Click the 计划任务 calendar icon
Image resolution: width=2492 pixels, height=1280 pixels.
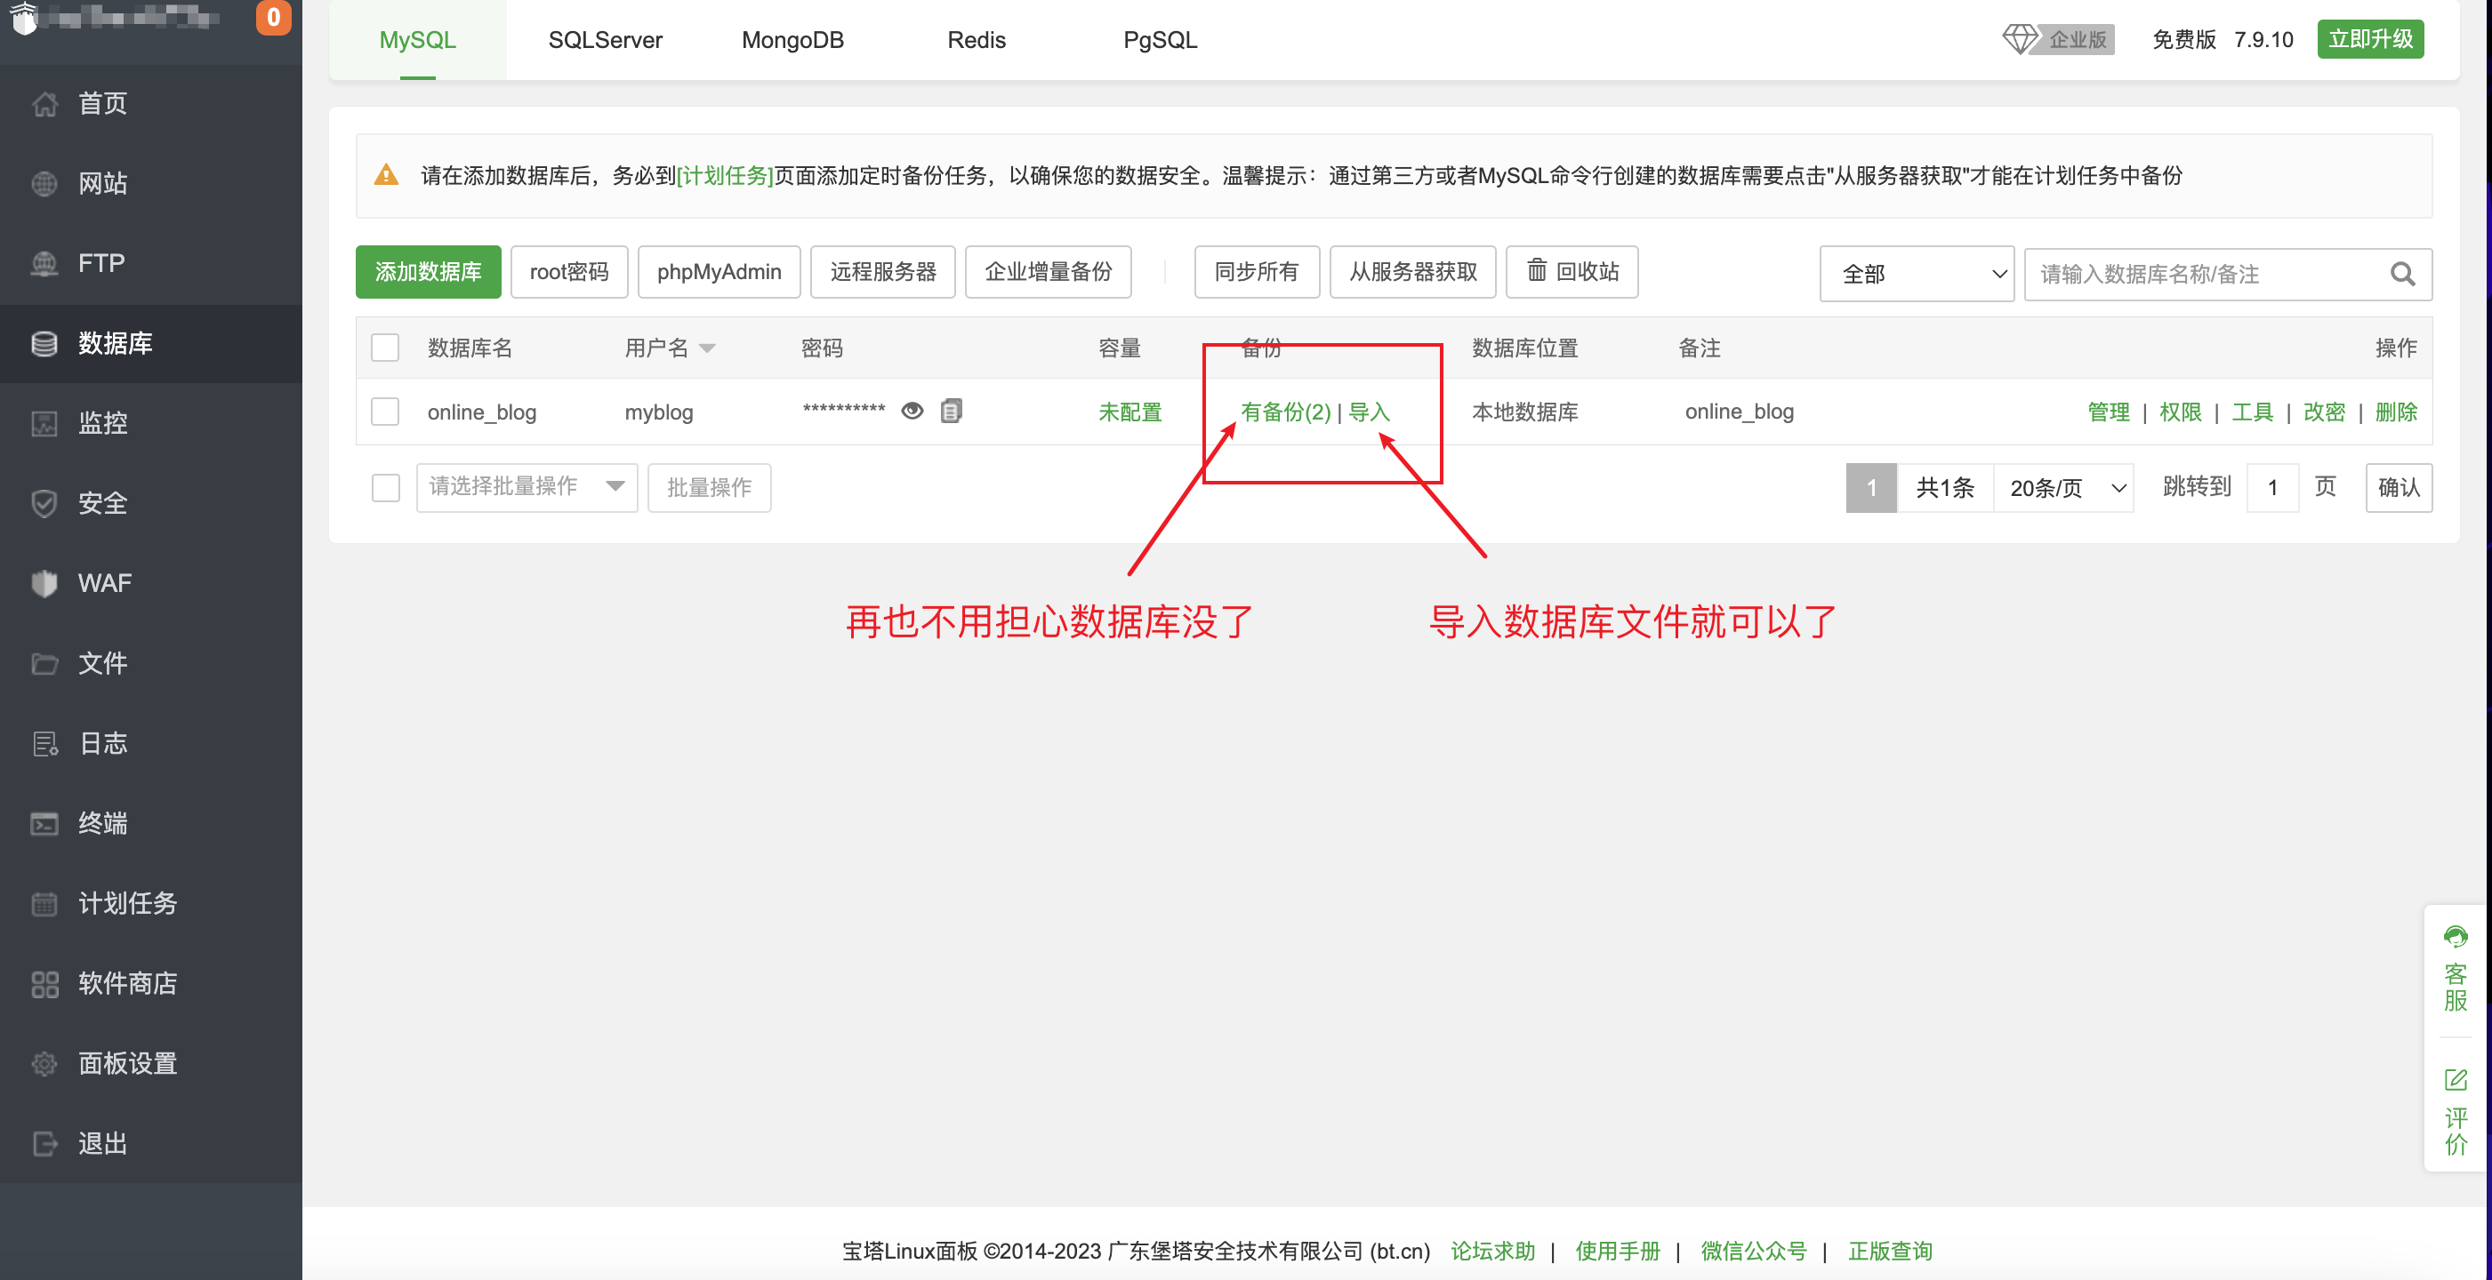[44, 904]
